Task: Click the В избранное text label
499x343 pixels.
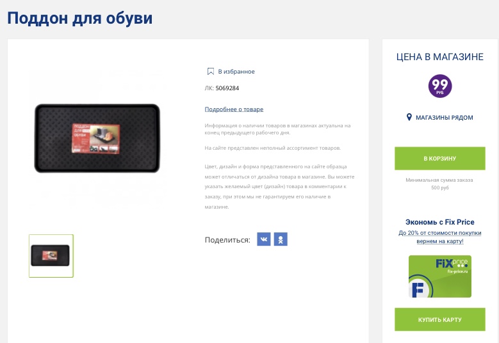Action: tap(236, 72)
